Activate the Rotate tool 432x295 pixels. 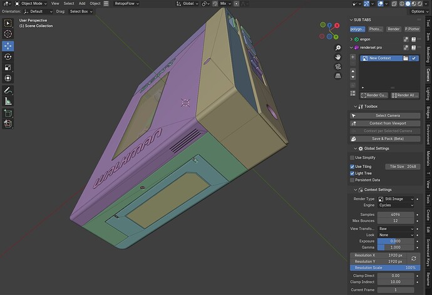click(8, 57)
